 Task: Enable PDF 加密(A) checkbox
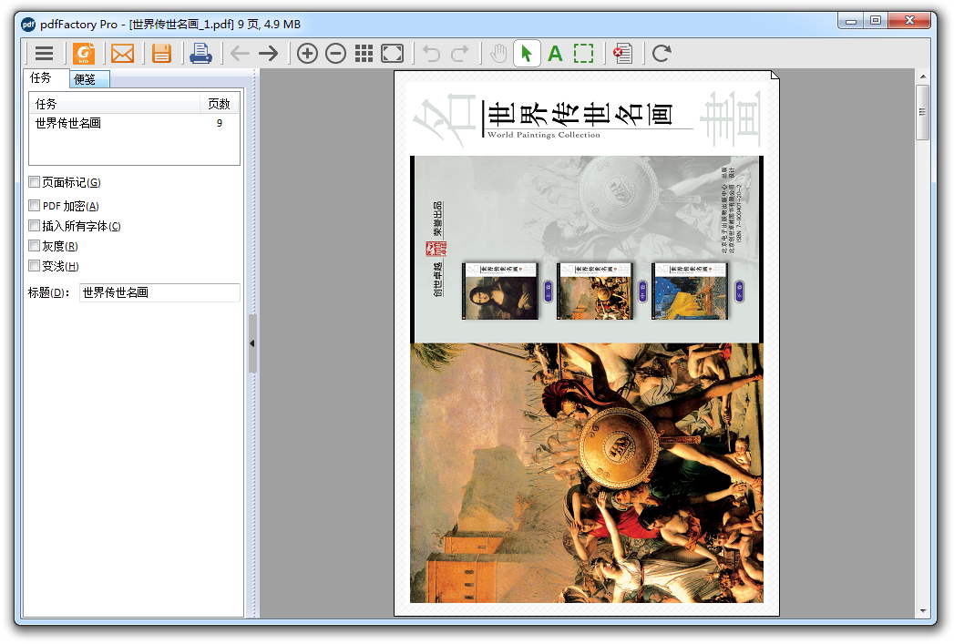(x=35, y=206)
